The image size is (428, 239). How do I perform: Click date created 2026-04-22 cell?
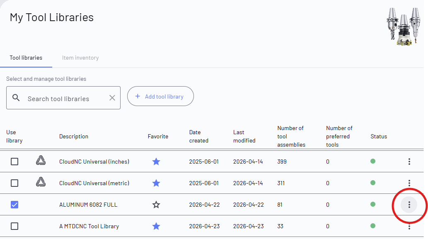point(204,205)
